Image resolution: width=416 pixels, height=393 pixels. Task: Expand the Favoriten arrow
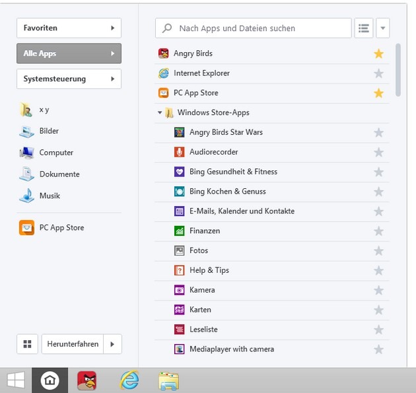[x=113, y=28]
